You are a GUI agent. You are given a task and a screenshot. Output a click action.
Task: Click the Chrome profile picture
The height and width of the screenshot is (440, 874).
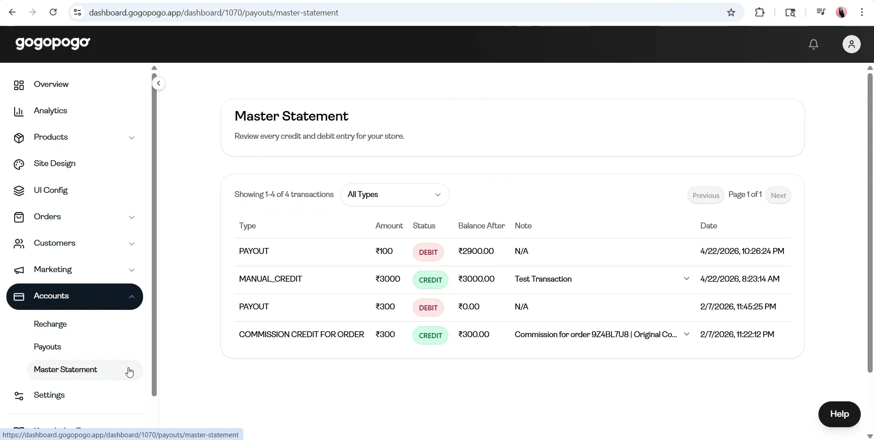(x=841, y=12)
